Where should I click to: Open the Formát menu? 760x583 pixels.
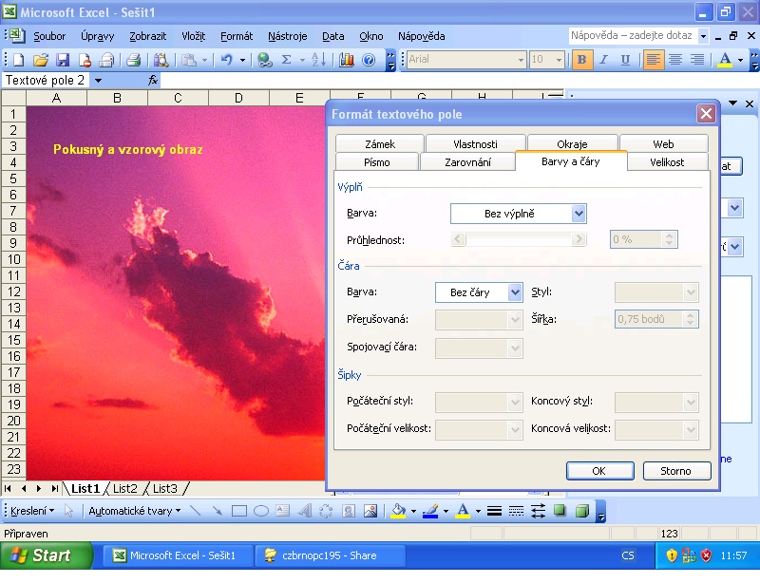click(237, 36)
